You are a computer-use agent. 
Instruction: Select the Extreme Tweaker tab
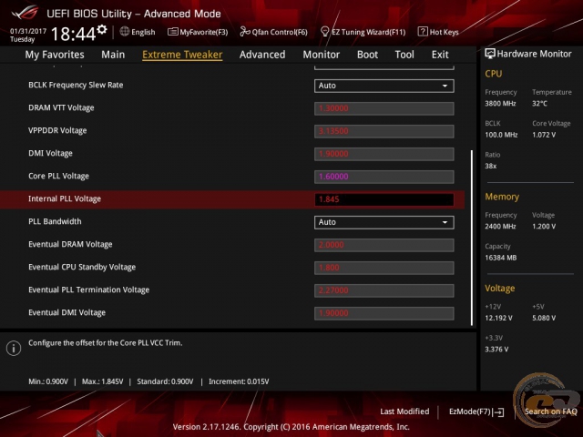click(182, 55)
